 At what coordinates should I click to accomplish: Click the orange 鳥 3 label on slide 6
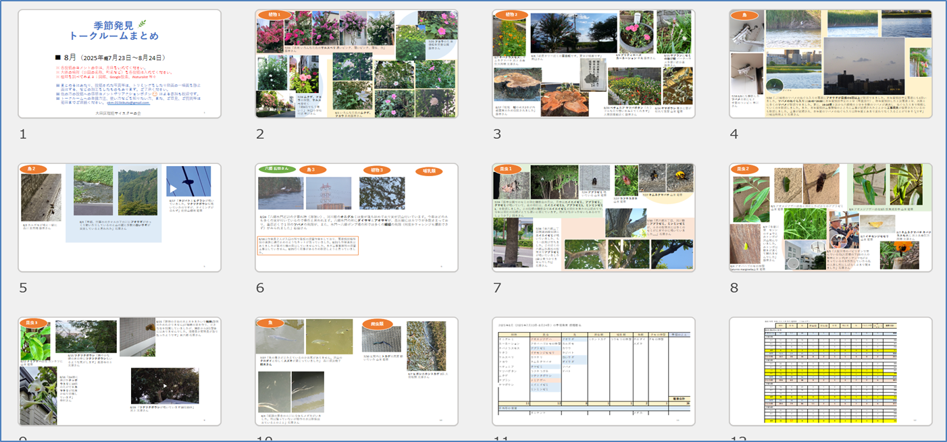coord(312,170)
